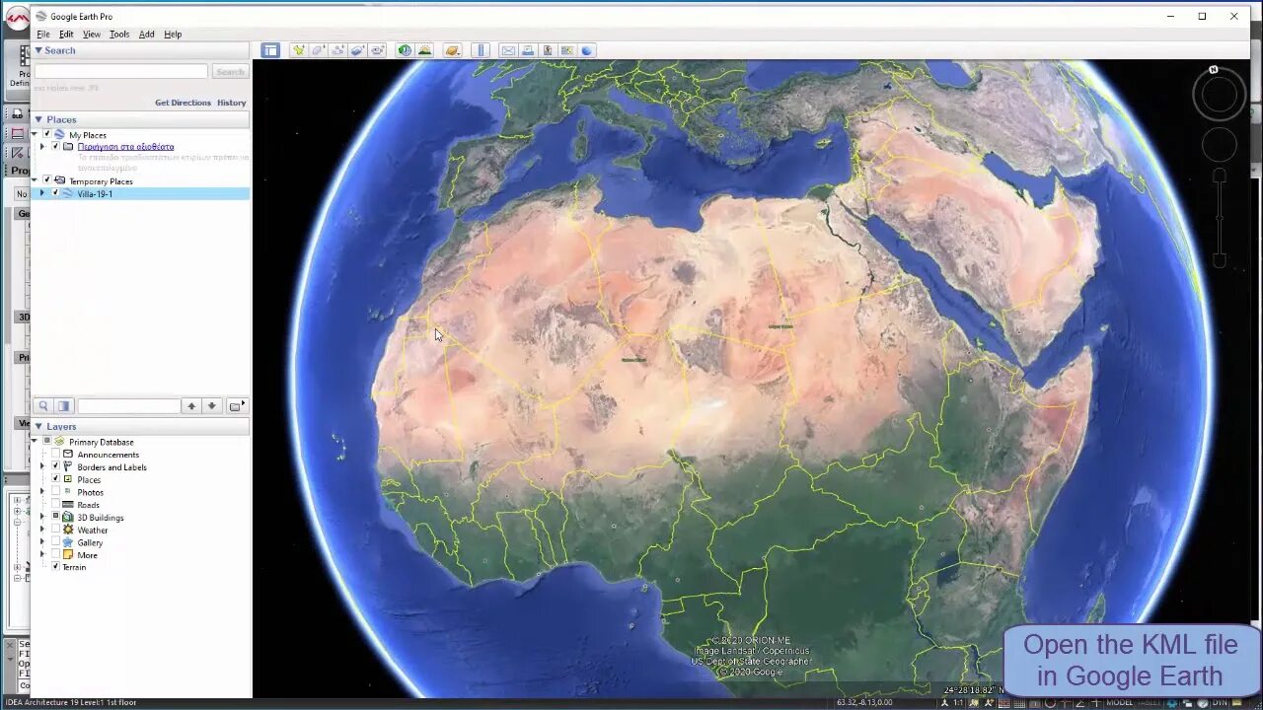1263x710 pixels.
Task: Select the Add Path toolbar icon
Action: (337, 50)
